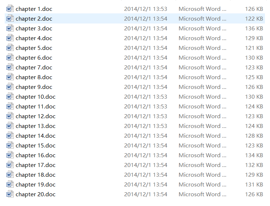The image size is (270, 206).
Task: Select the file name chapter 20.doc
Action: tap(36, 195)
